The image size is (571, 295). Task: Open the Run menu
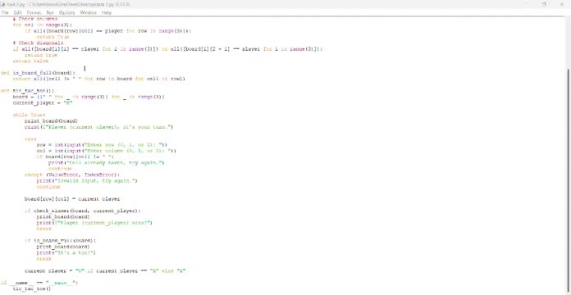[50, 12]
